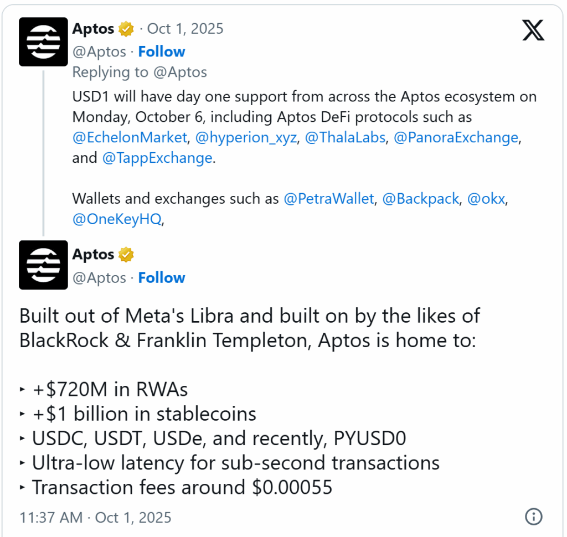Screen dimensions: 567x537
Task: Click the top verified badge icon
Action: [x=127, y=29]
